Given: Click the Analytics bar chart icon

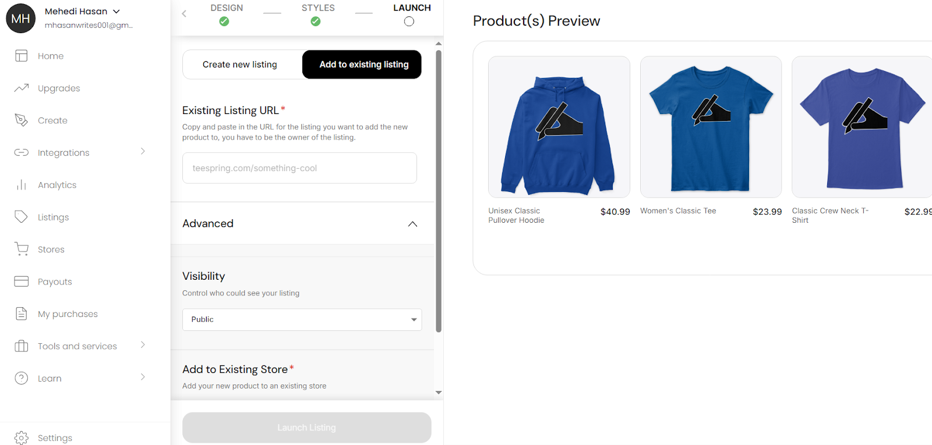Looking at the screenshot, I should tap(22, 185).
